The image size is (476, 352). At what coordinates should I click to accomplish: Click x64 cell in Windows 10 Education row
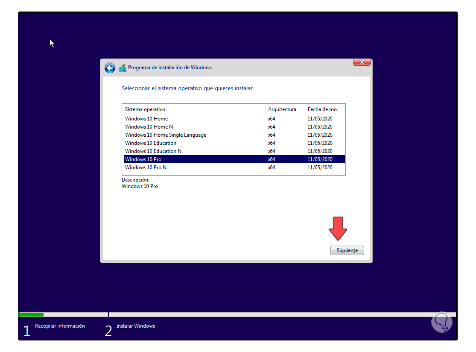pos(272,143)
